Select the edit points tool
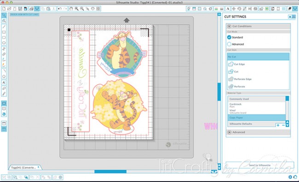The width and height of the screenshot is (299, 182). coord(4,21)
